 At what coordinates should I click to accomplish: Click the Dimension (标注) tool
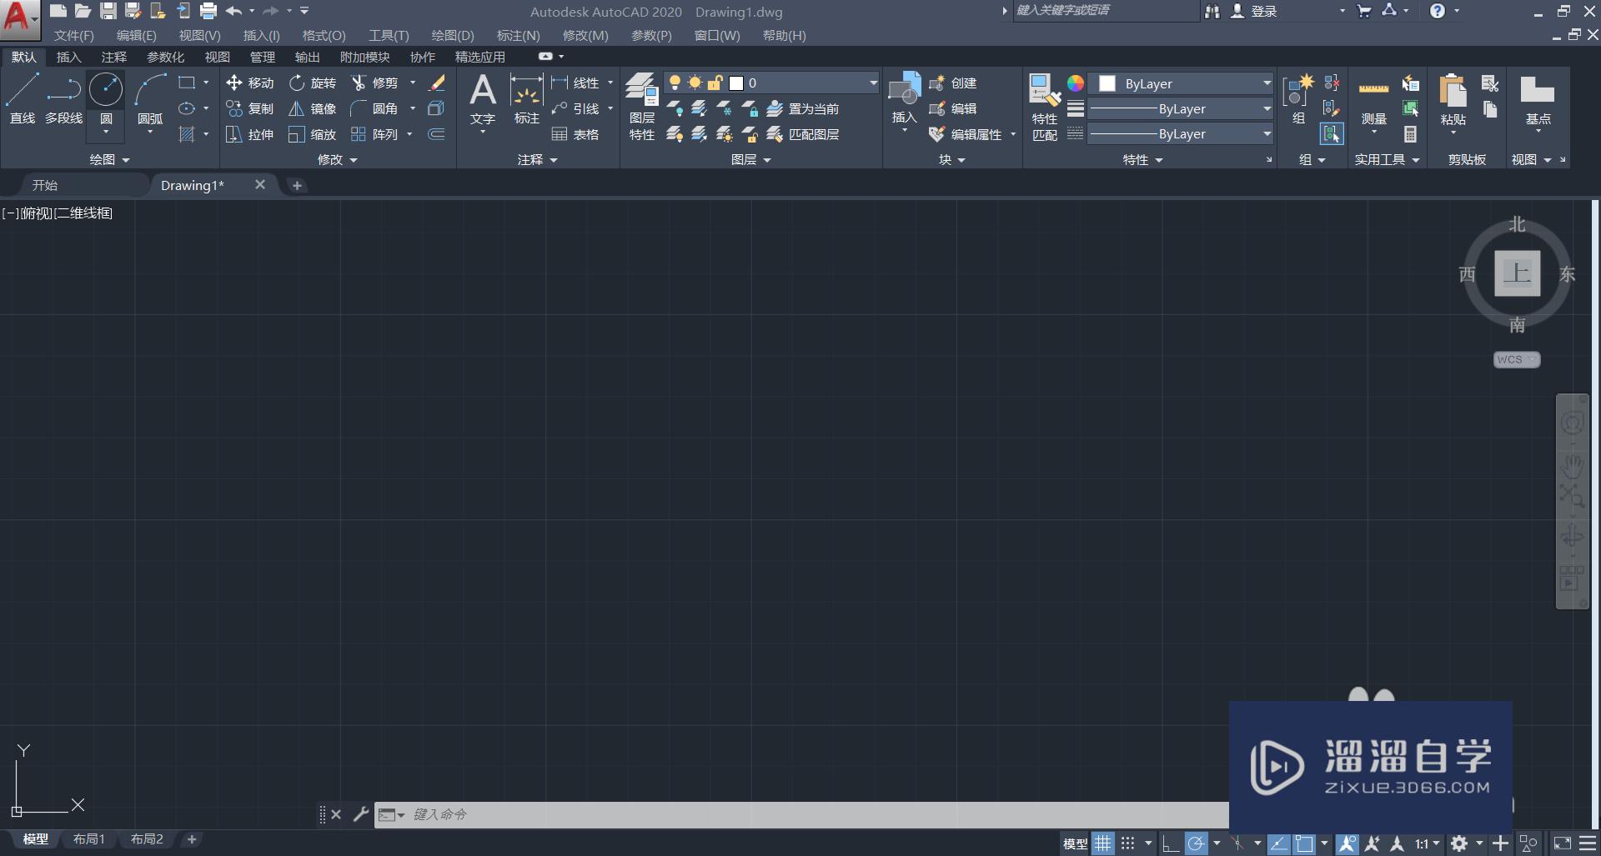click(527, 99)
